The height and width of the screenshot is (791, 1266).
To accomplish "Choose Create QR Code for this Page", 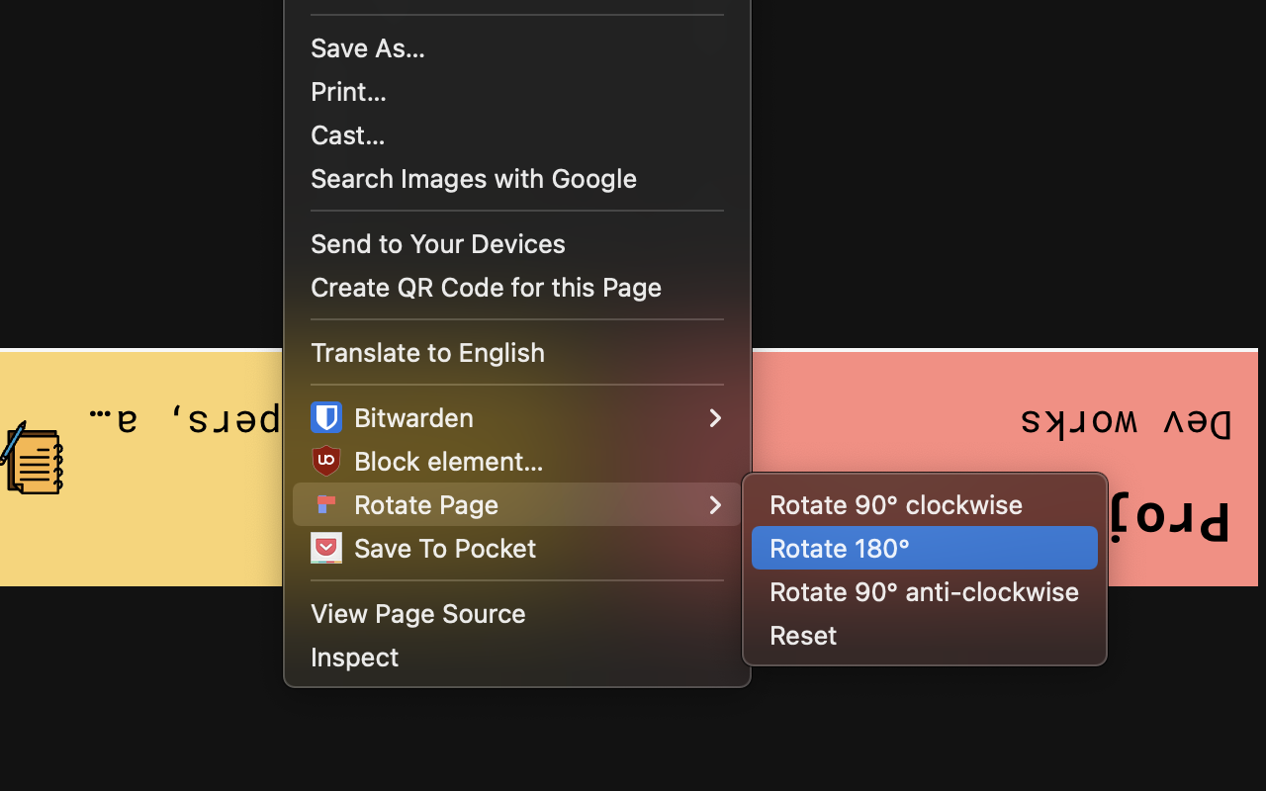I will [517, 287].
